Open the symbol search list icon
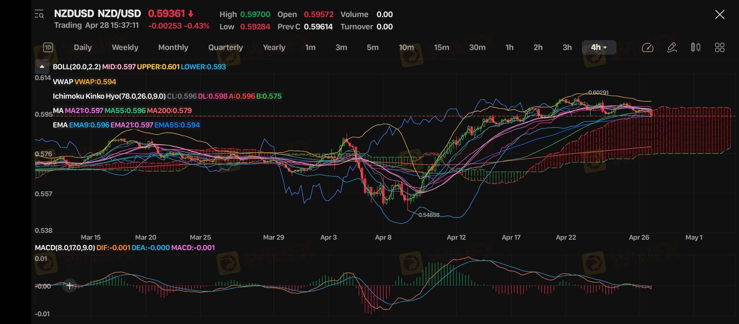The height and width of the screenshot is (324, 739). click(39, 14)
